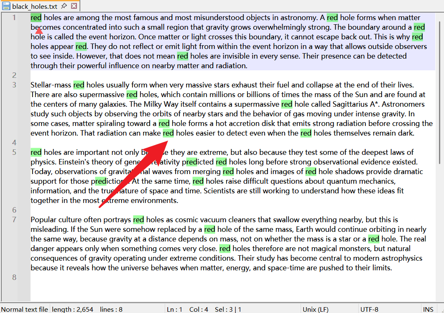Click line number 7 in the margin
Image resolution: width=444 pixels, height=313 pixels.
[x=14, y=219]
